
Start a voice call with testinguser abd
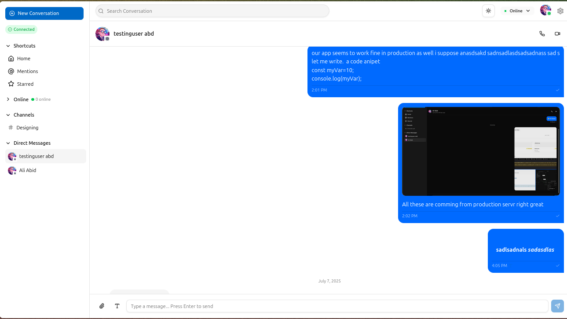542,33
